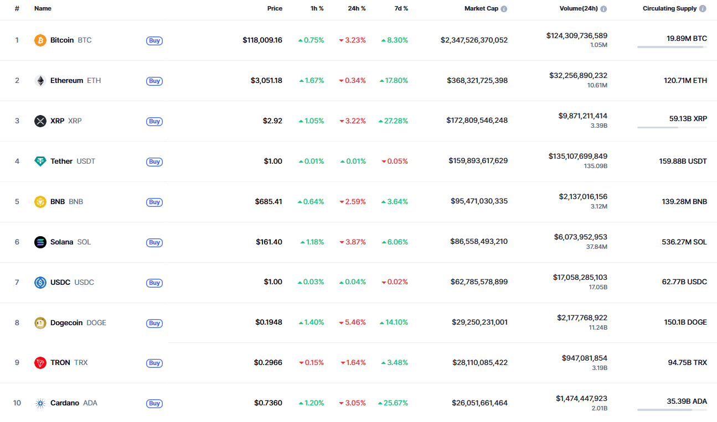The height and width of the screenshot is (422, 717).
Task: Click the Dogecoin coin logo
Action: pos(40,323)
